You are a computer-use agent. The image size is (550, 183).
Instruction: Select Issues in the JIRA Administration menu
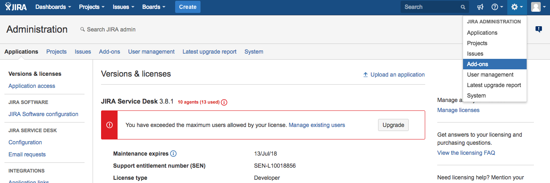[x=495, y=54]
